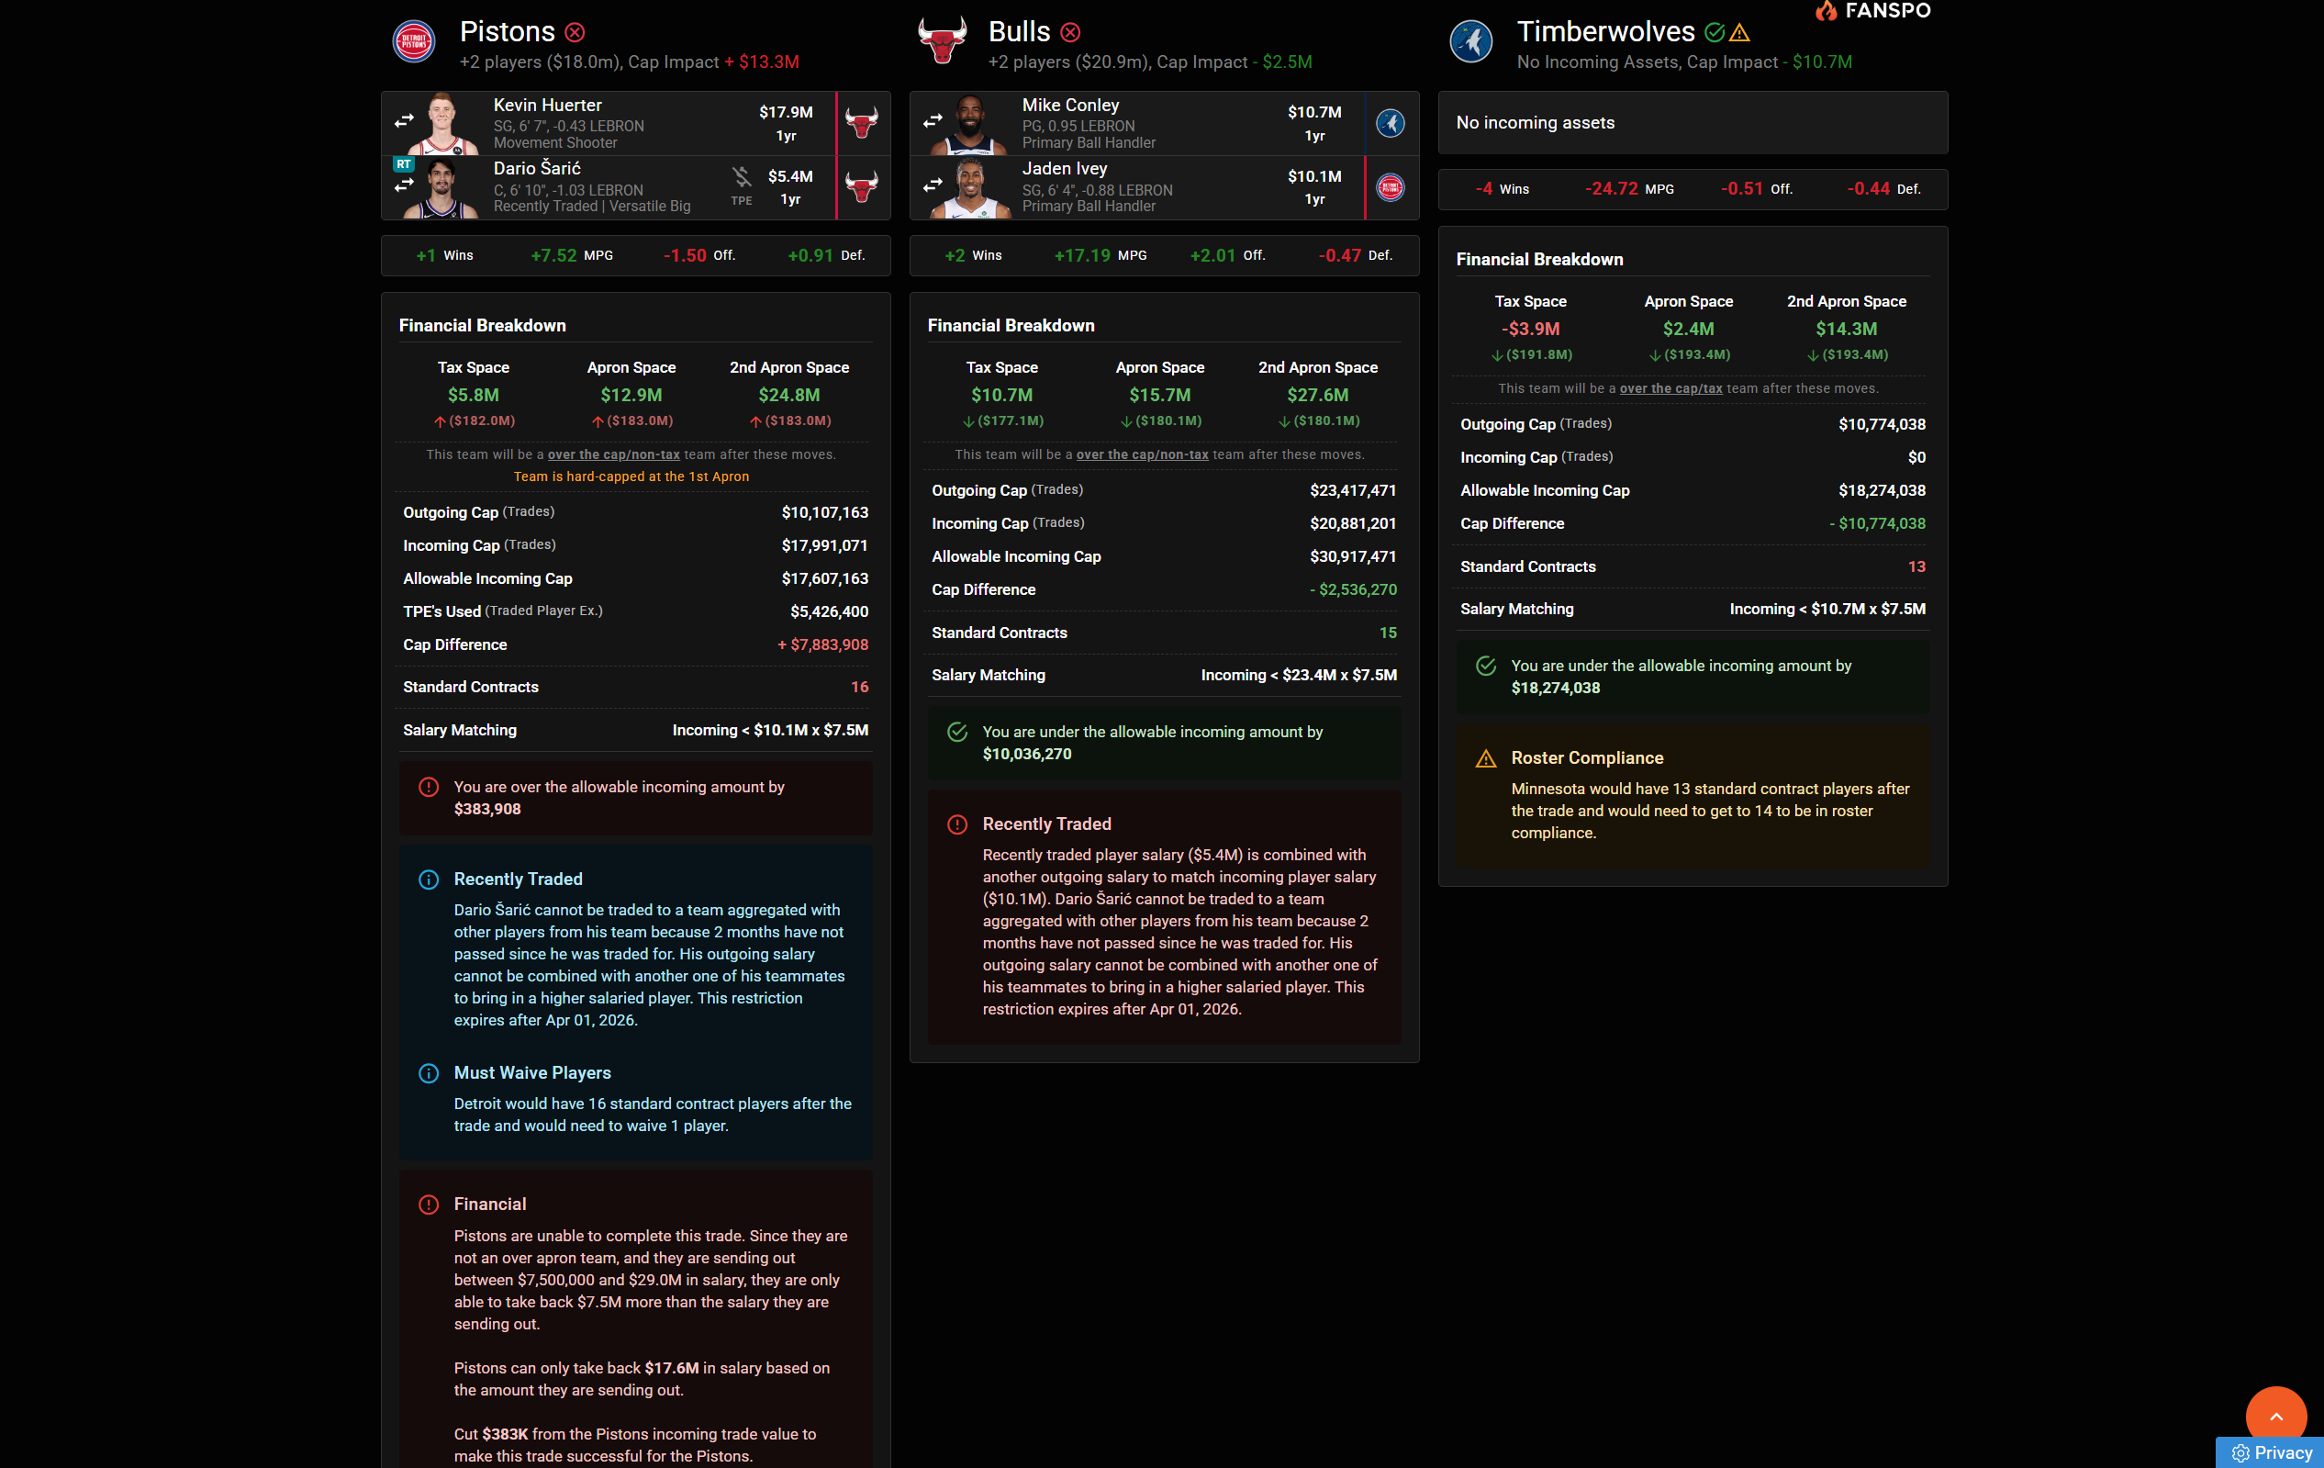Click swap arrows icon next to Kevin Huerter
The height and width of the screenshot is (1468, 2324).
[x=404, y=120]
